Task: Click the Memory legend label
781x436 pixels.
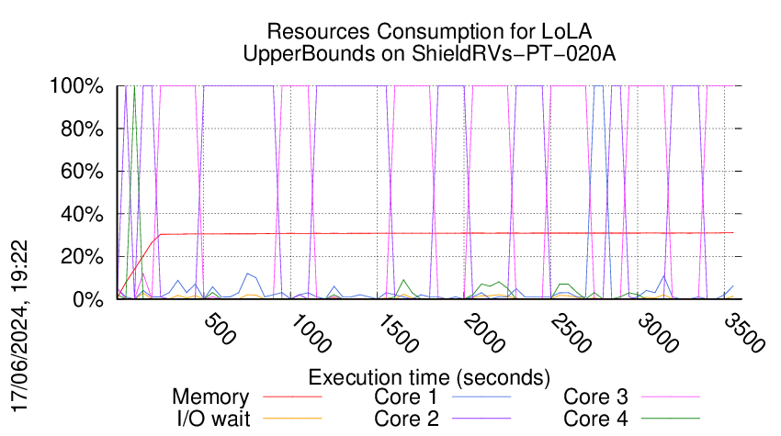Action: click(210, 397)
